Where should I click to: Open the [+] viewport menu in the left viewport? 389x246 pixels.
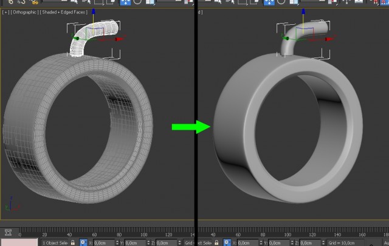pos(5,12)
